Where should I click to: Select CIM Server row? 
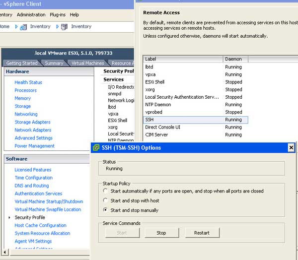[x=196, y=134]
